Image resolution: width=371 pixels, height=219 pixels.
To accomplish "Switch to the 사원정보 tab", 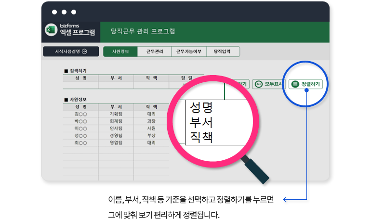I will [120, 52].
